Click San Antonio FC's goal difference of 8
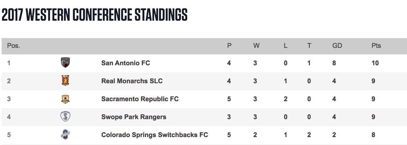 334,63
